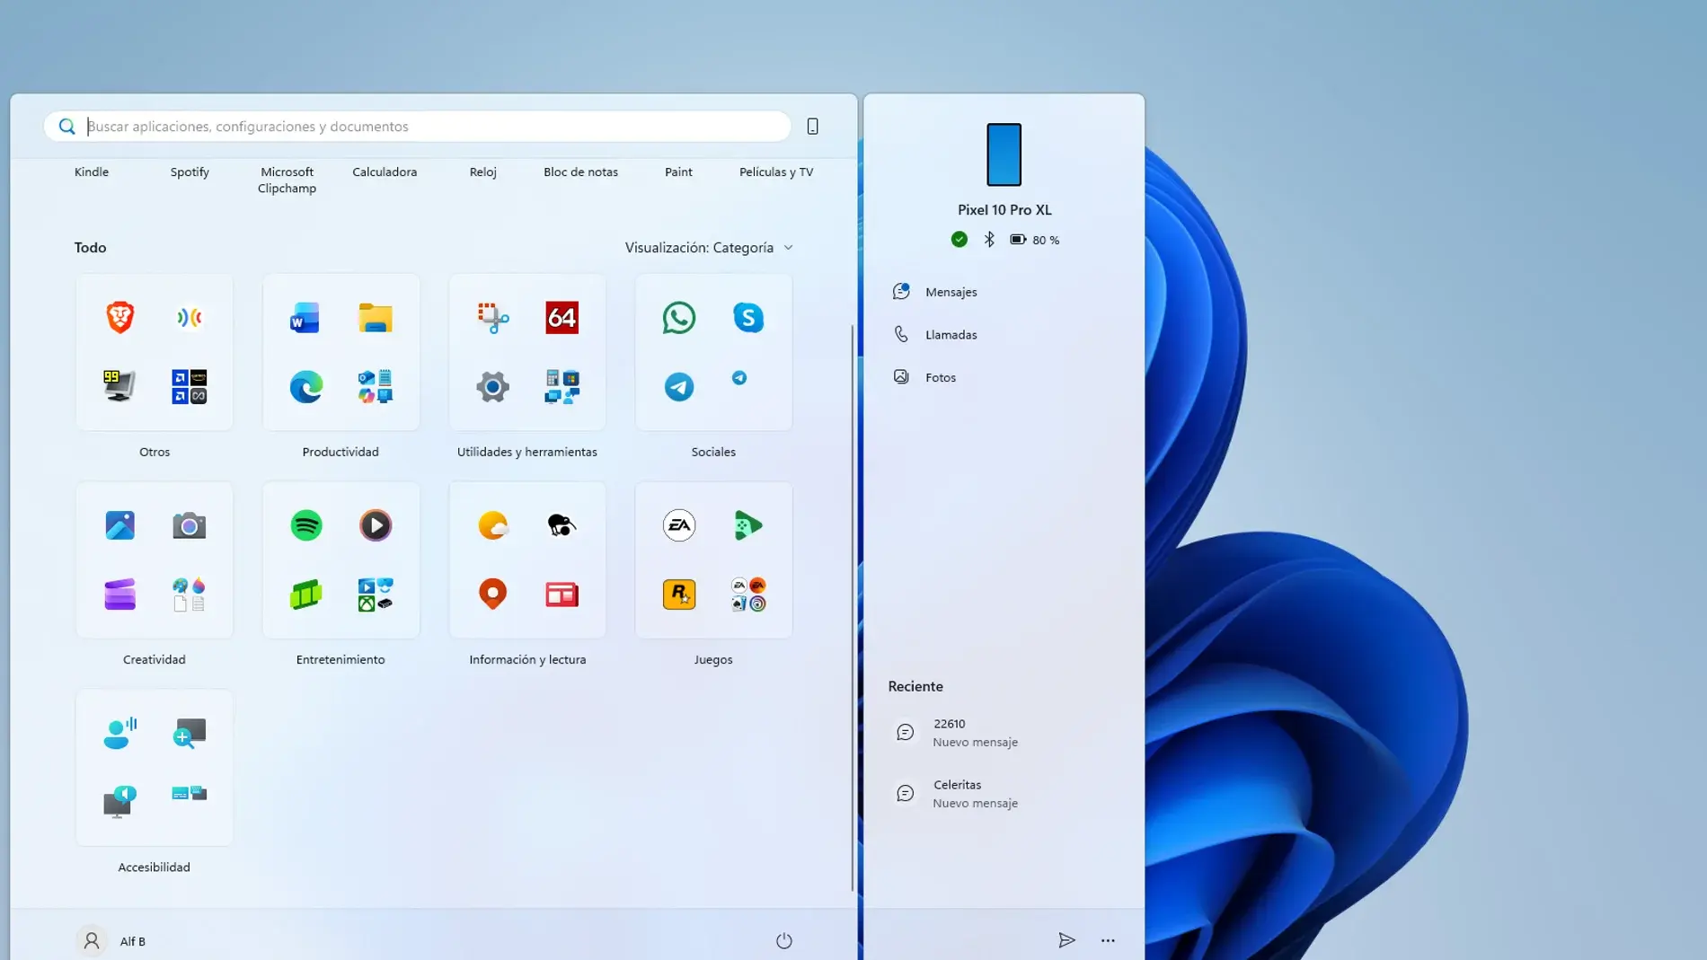Toggle the phone panel beside the search bar

pyautogui.click(x=812, y=126)
